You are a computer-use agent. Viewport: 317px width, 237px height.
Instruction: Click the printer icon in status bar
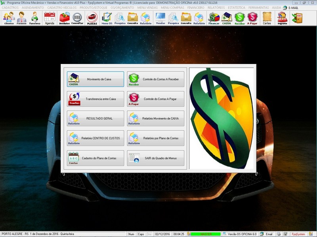click(279, 234)
